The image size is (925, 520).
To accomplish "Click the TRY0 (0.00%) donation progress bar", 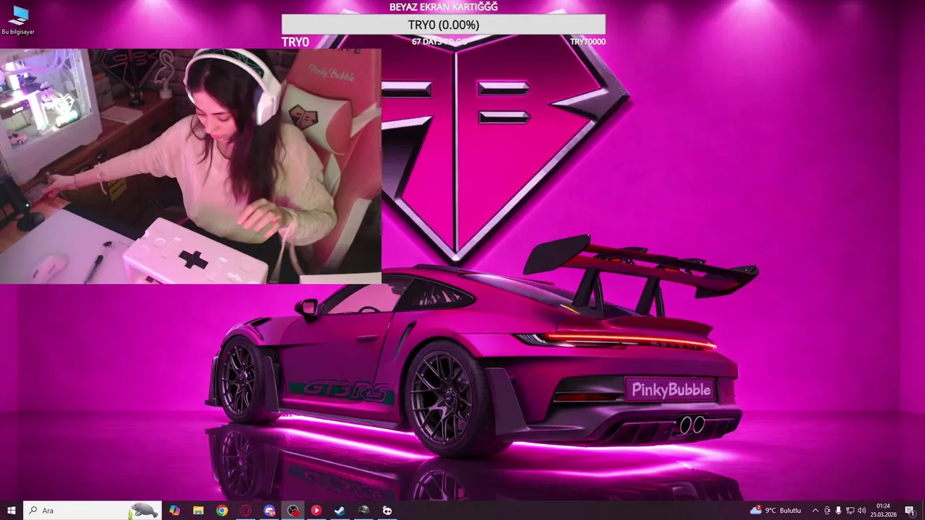I will coord(443,25).
